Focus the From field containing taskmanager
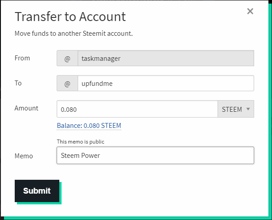This screenshot has width=272, height=220. [165, 59]
